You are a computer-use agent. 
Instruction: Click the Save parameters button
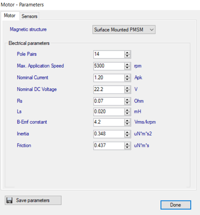pos(33,200)
